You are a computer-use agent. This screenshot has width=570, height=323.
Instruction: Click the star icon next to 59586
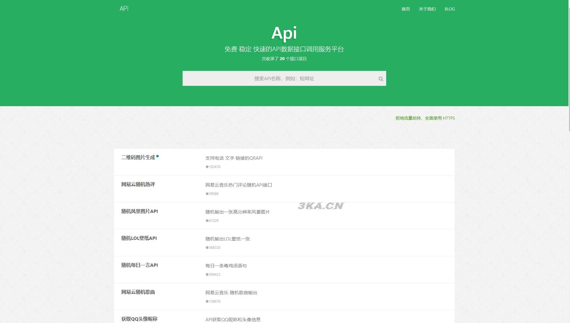207,194
